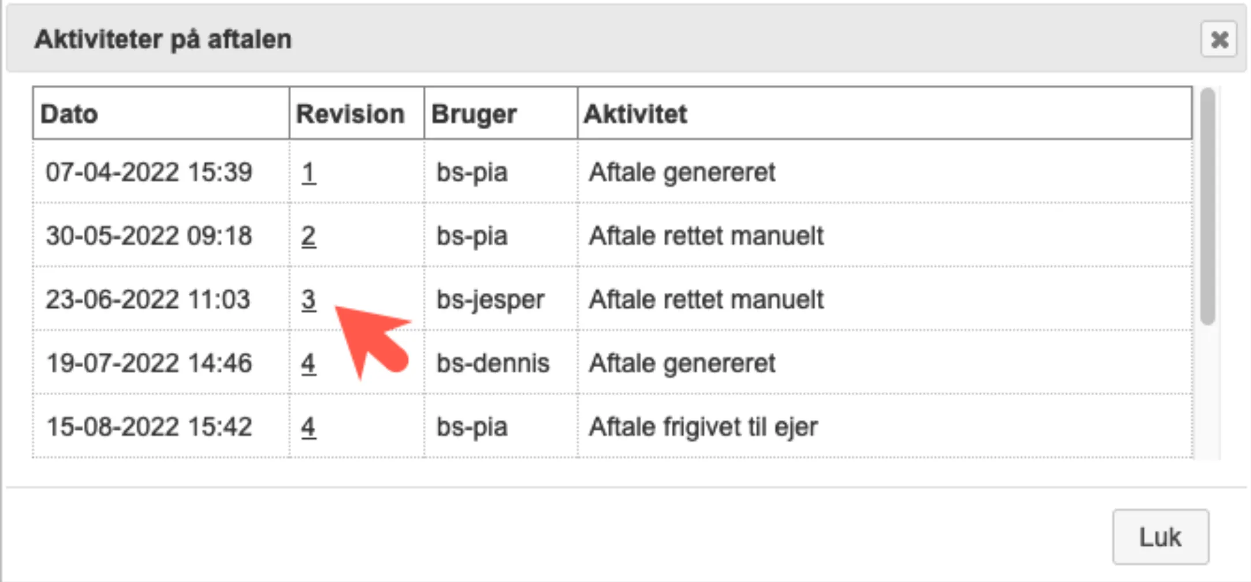
Task: Close the Aktiviteter på aftalen dialog
Action: pyautogui.click(x=1160, y=536)
